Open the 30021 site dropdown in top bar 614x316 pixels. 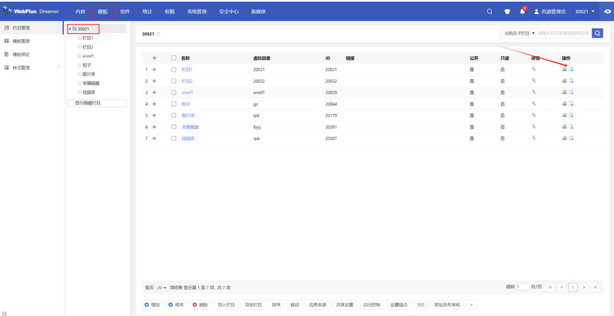pyautogui.click(x=585, y=12)
